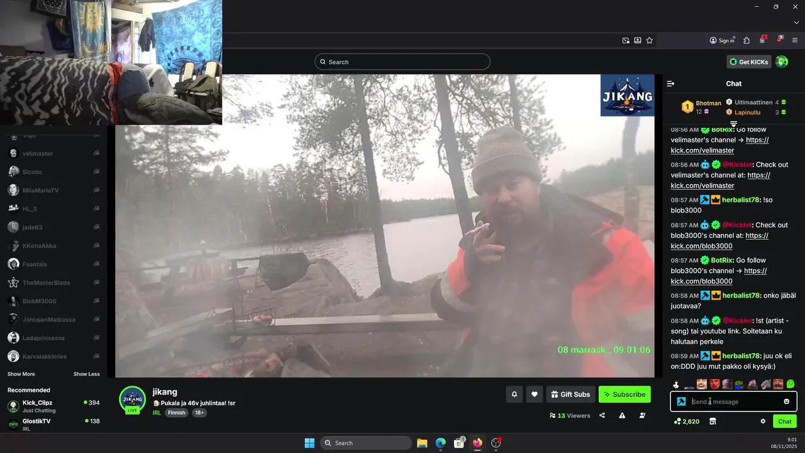Insert the duck emote
This screenshot has width=805, height=453.
coord(676,384)
